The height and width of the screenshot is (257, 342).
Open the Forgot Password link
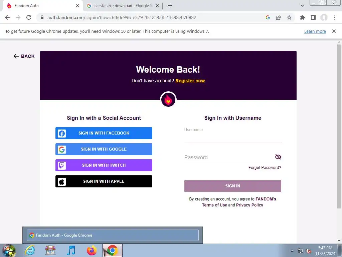265,168
